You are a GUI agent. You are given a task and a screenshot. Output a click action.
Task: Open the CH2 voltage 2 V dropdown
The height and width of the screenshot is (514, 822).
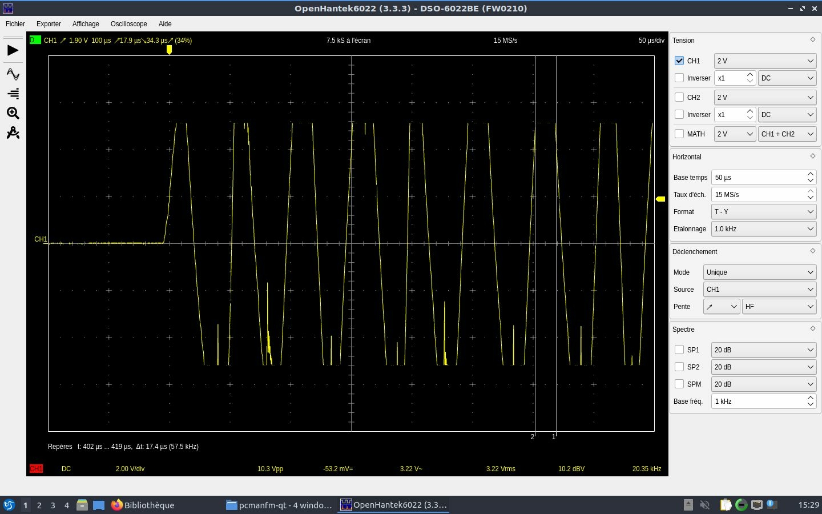pos(765,97)
